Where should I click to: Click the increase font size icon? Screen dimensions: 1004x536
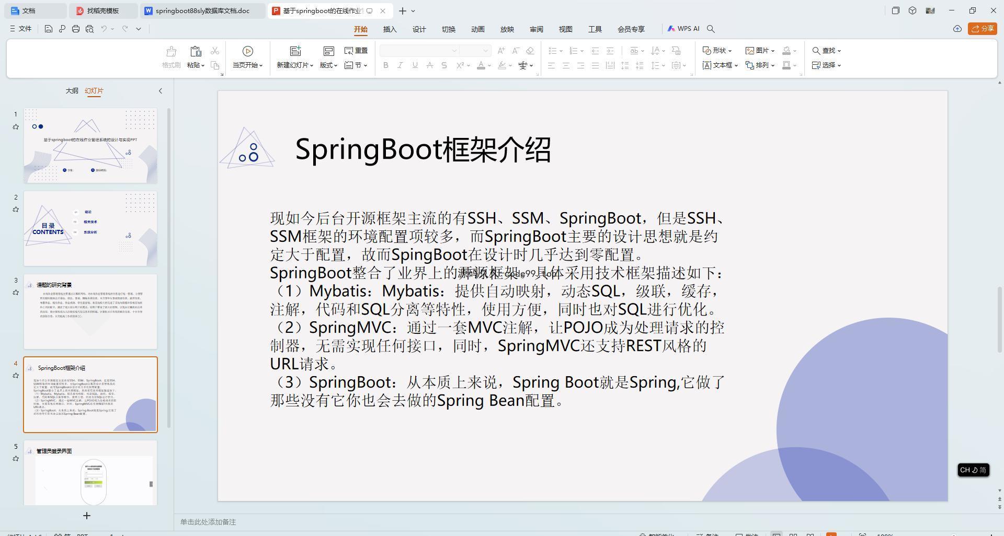coord(501,51)
